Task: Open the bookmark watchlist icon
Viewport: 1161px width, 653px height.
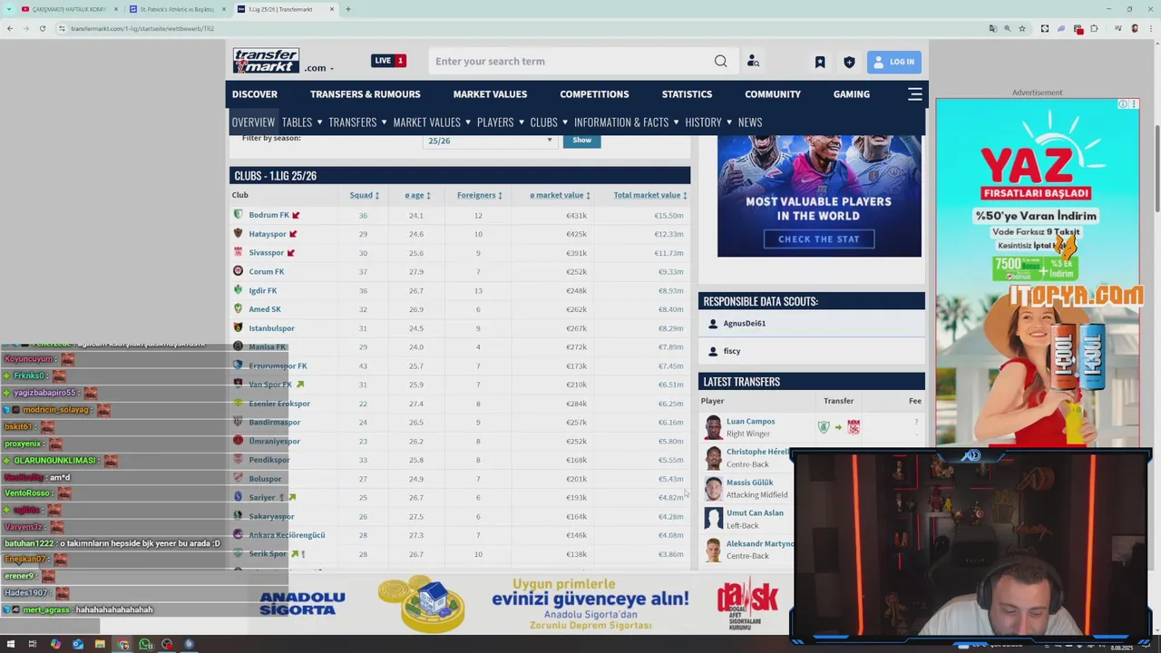Action: 820,62
